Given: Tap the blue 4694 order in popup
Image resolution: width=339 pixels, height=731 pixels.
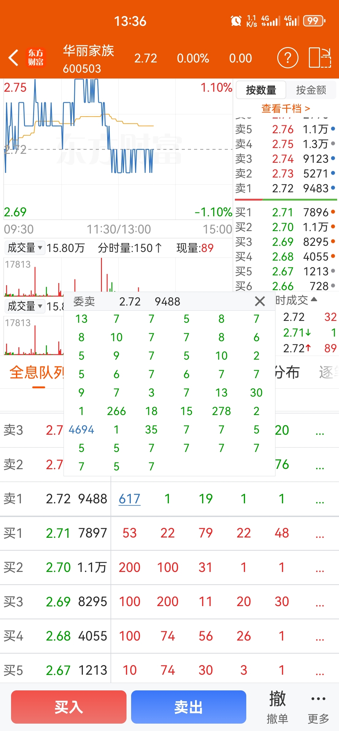Looking at the screenshot, I should point(81,429).
